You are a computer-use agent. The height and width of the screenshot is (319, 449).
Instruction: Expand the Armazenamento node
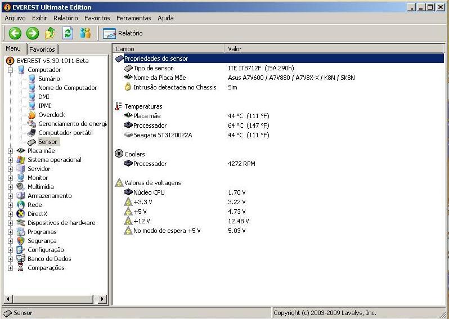(x=10, y=196)
